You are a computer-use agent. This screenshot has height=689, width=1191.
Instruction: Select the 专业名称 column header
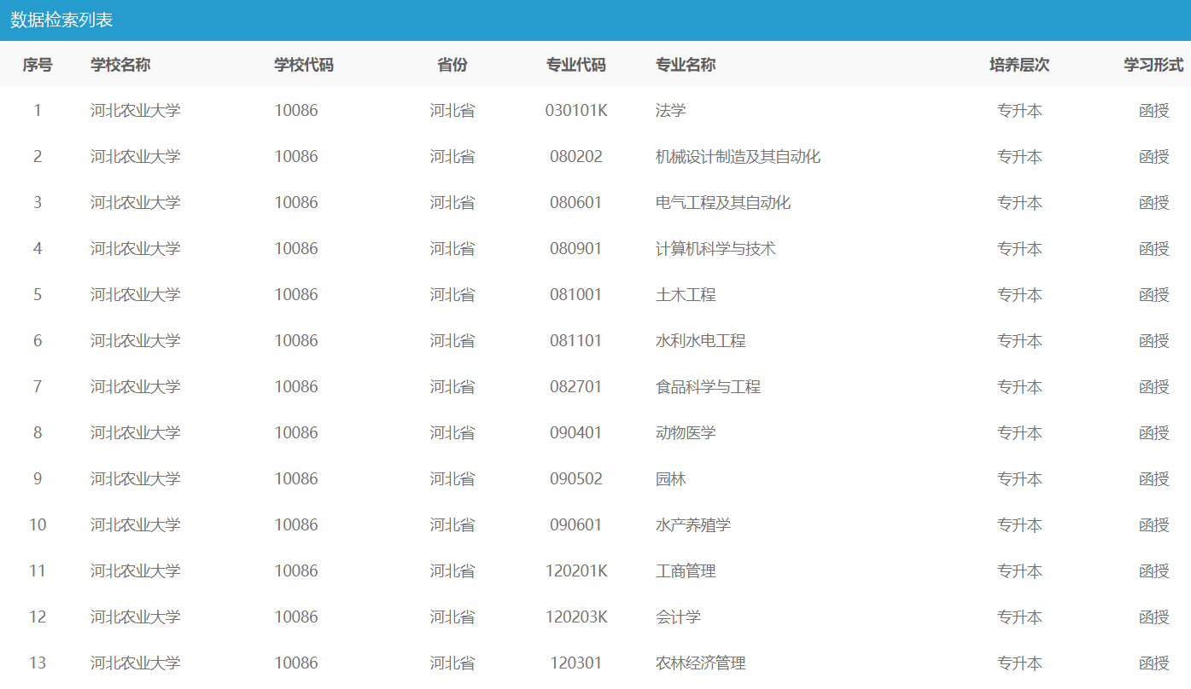(686, 65)
